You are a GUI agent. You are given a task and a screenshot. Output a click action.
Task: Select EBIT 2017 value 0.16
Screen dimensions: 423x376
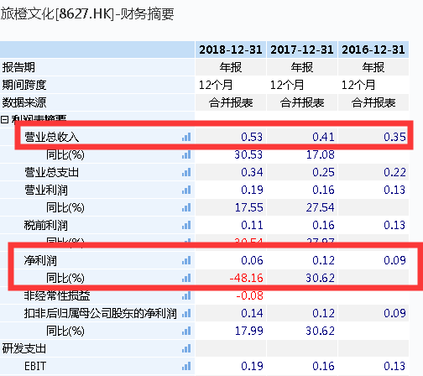323,366
